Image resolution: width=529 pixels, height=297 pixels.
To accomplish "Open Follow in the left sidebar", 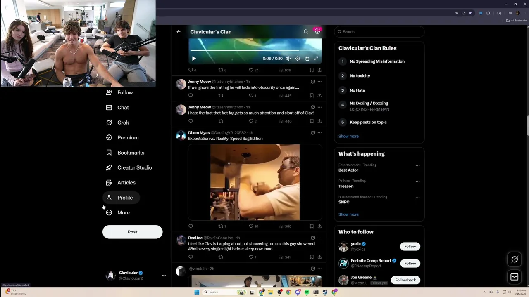I will click(119, 93).
